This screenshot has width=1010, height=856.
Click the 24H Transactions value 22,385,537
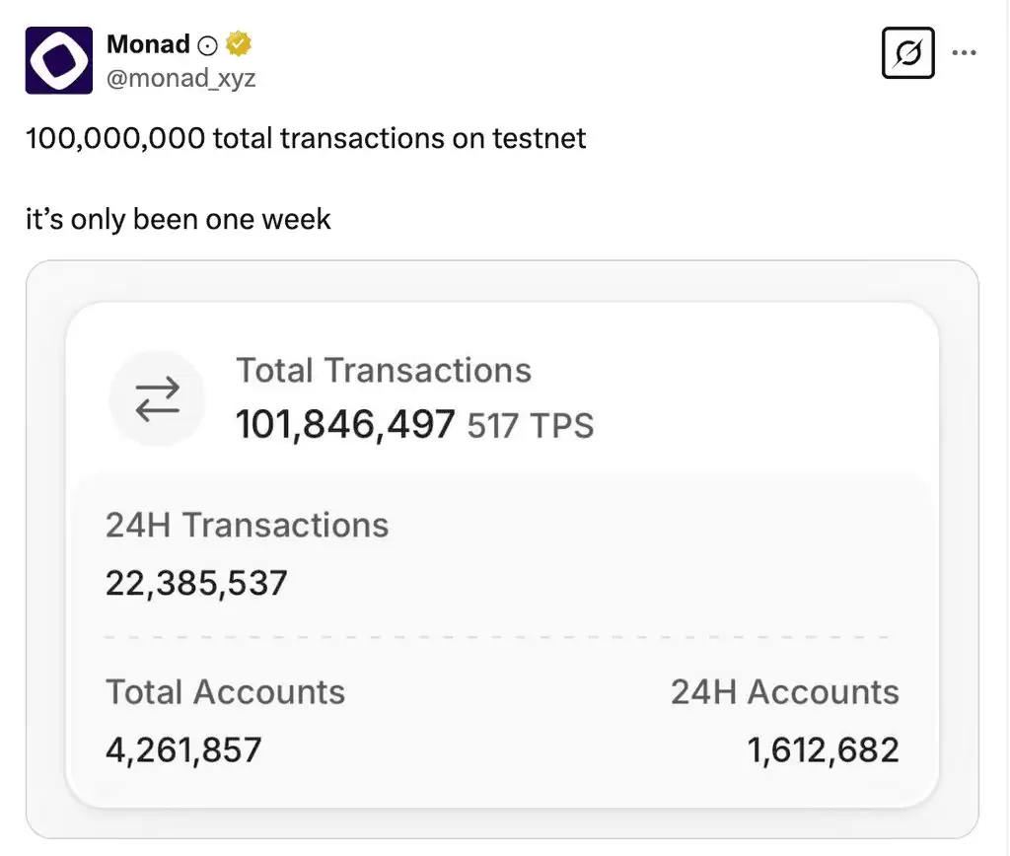tap(196, 583)
